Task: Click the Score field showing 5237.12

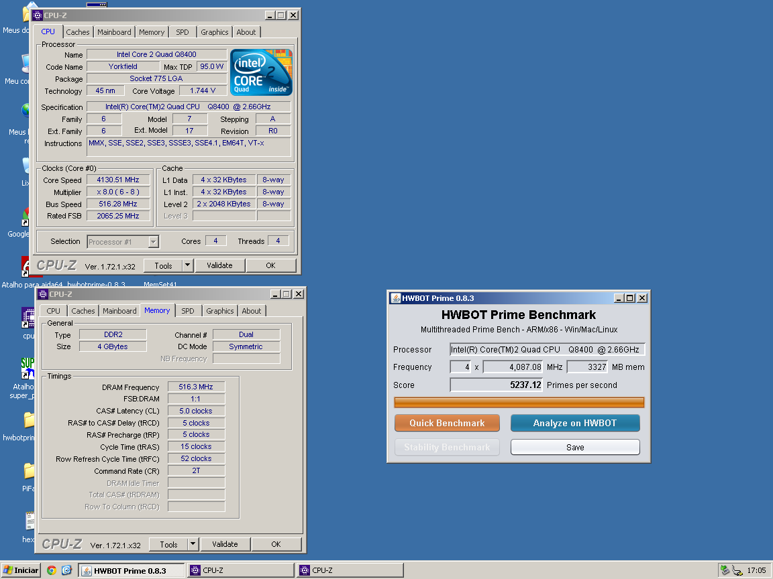Action: coord(496,385)
